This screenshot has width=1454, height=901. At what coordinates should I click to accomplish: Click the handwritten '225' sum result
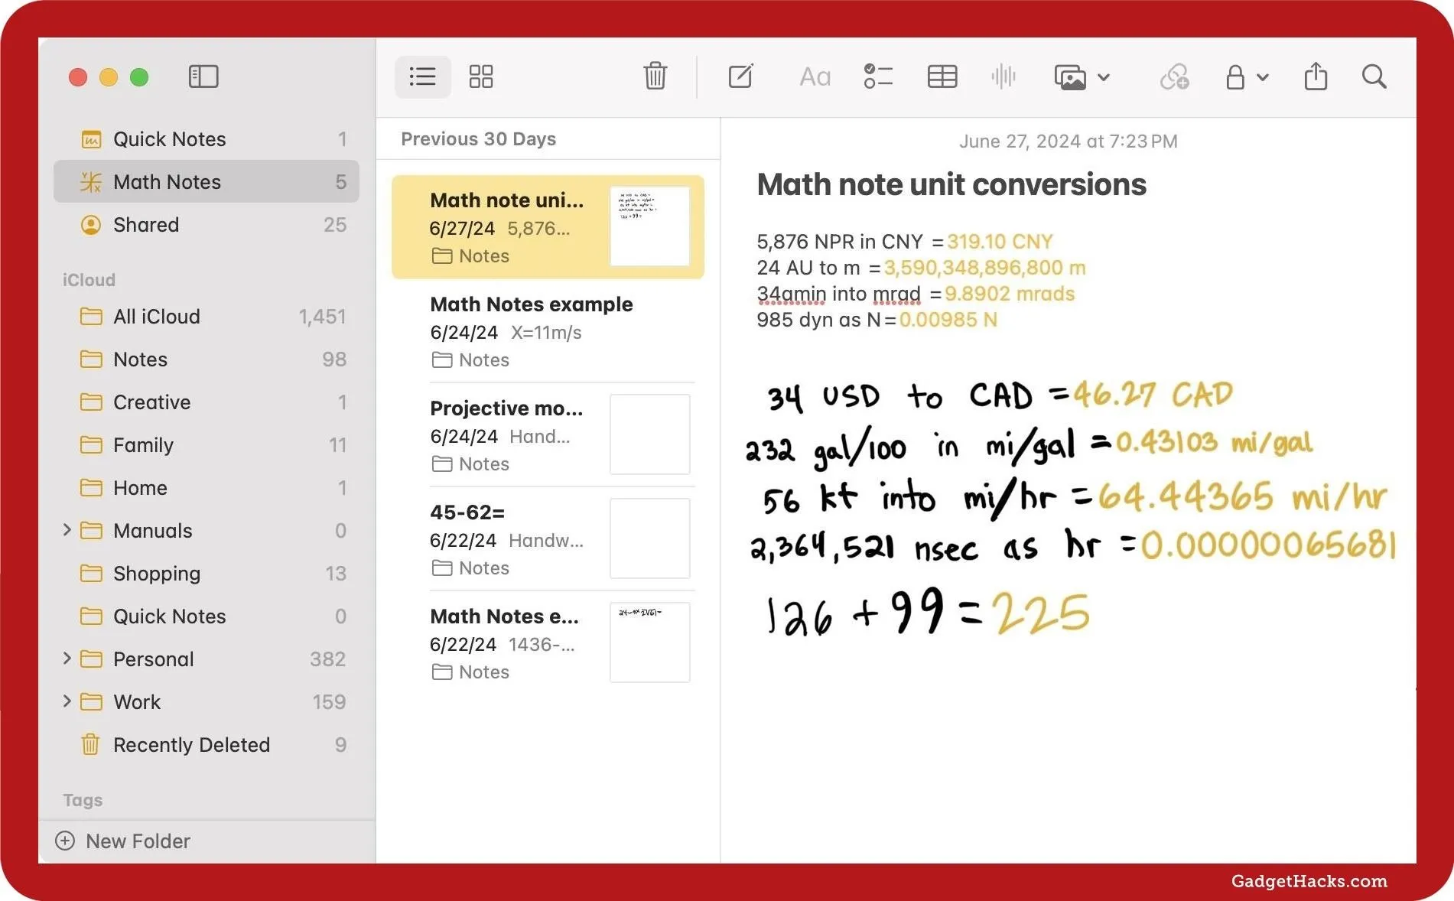click(1041, 614)
